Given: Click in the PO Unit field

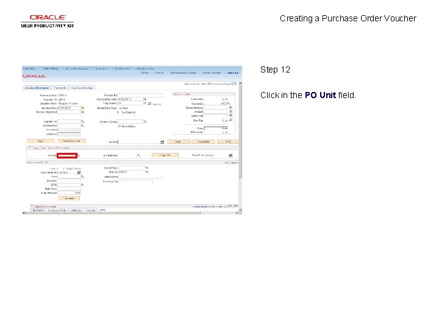Looking at the screenshot, I should click(67, 155).
